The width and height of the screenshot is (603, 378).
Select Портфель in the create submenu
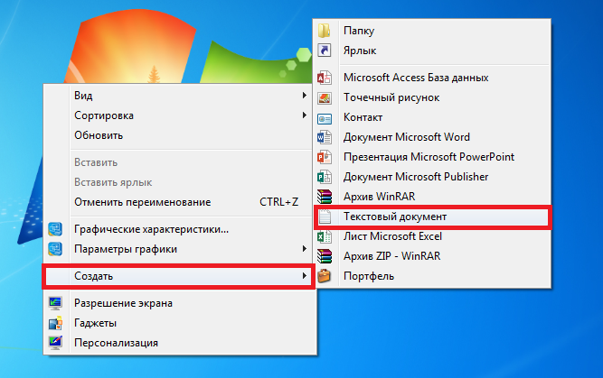tap(432, 276)
